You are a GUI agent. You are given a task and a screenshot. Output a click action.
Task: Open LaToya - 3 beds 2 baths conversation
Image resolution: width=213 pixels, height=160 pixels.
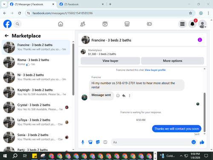[x=36, y=122]
